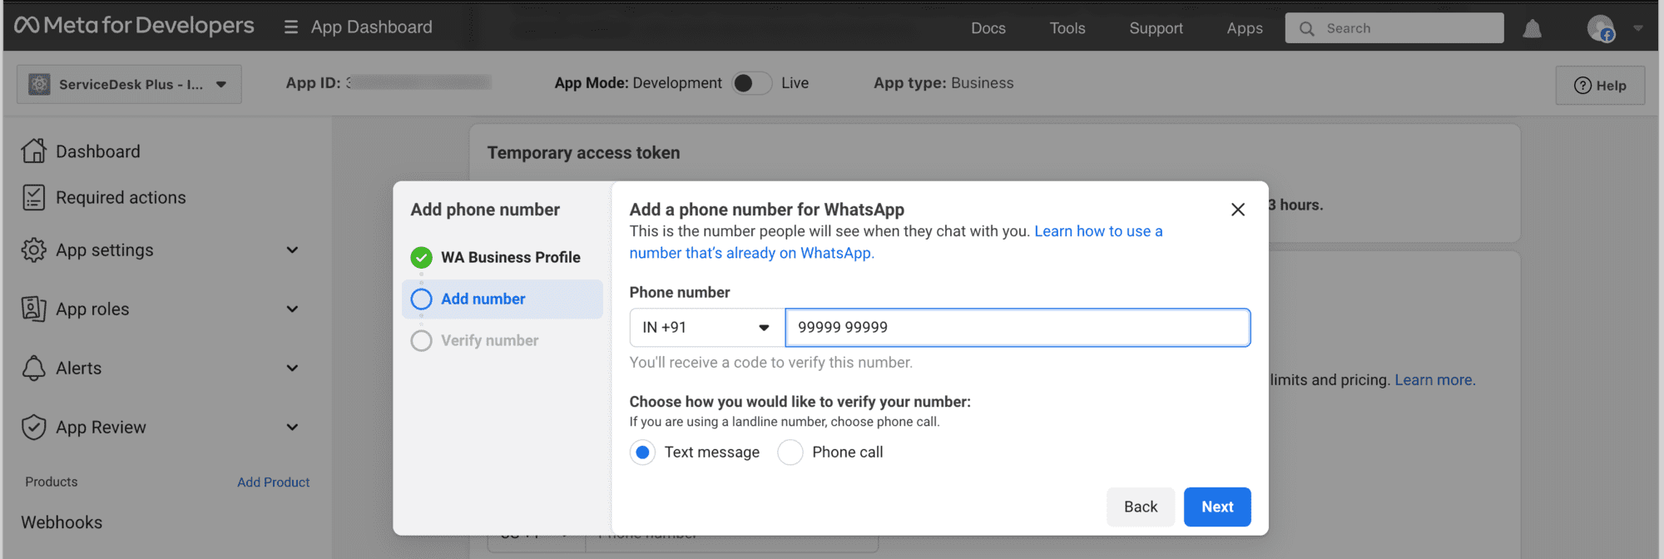Viewport: 1664px width, 559px height.
Task: Open the Dashboard home icon
Action: point(34,151)
